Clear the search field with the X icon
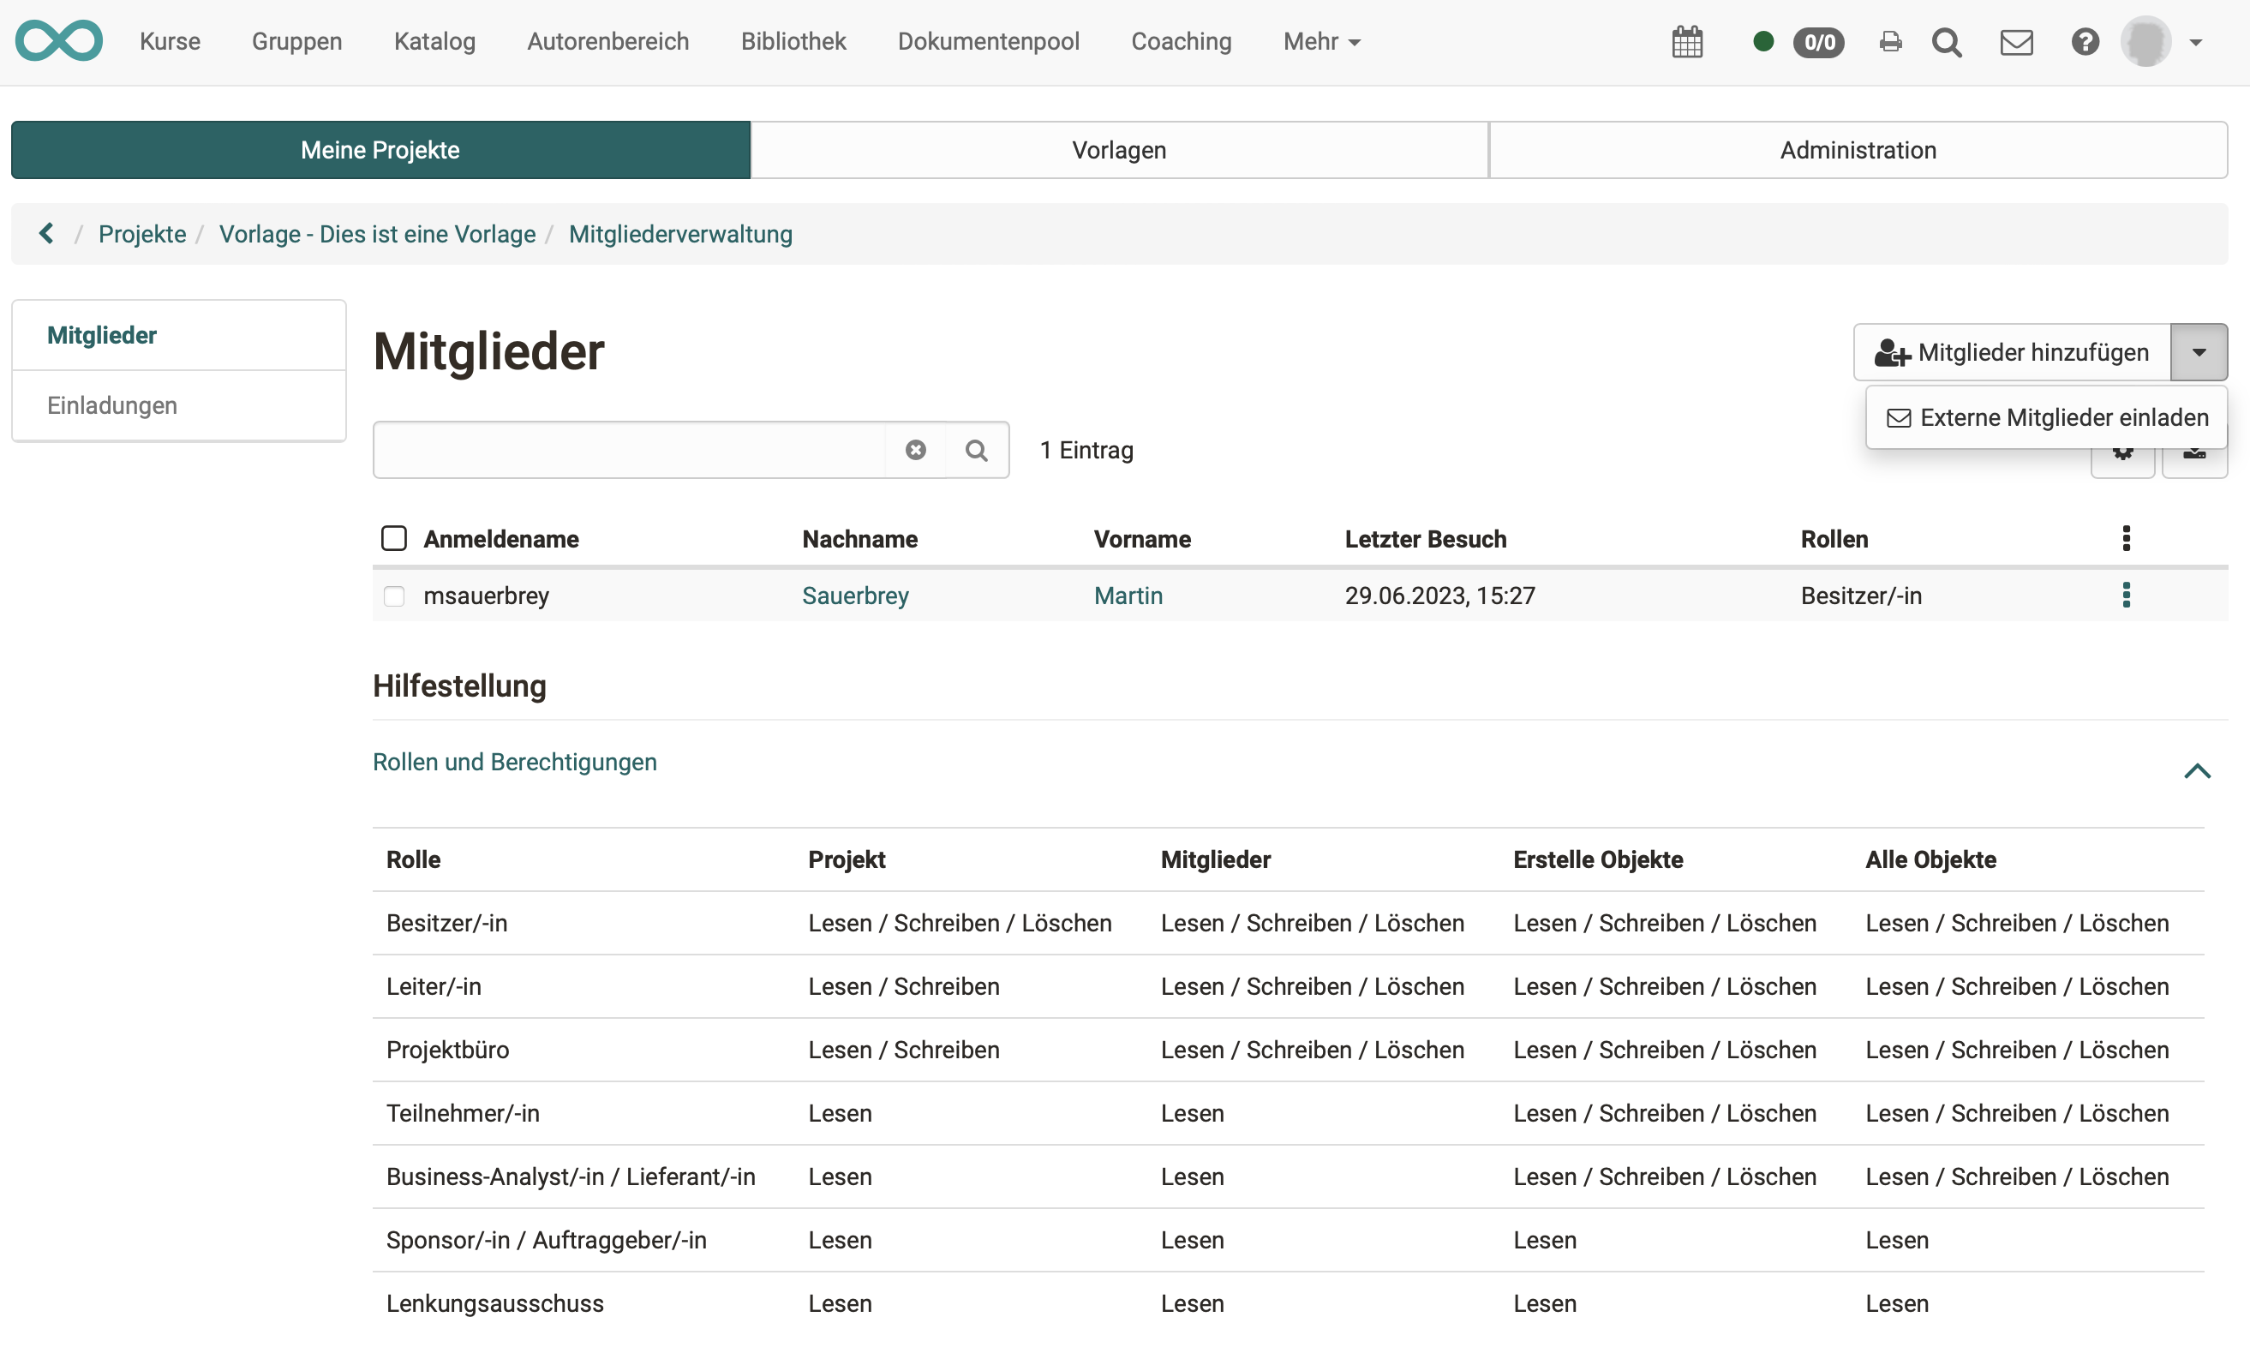This screenshot has height=1359, width=2250. (x=916, y=449)
